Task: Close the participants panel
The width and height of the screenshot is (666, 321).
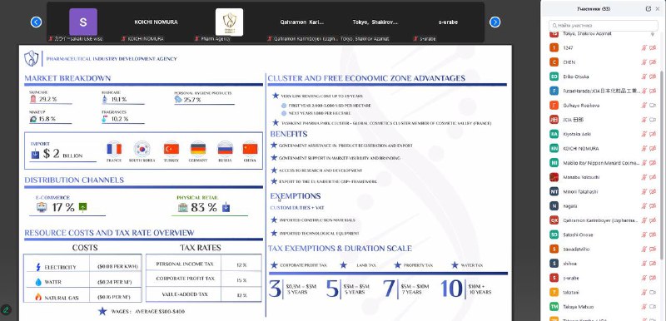Action: tap(658, 8)
